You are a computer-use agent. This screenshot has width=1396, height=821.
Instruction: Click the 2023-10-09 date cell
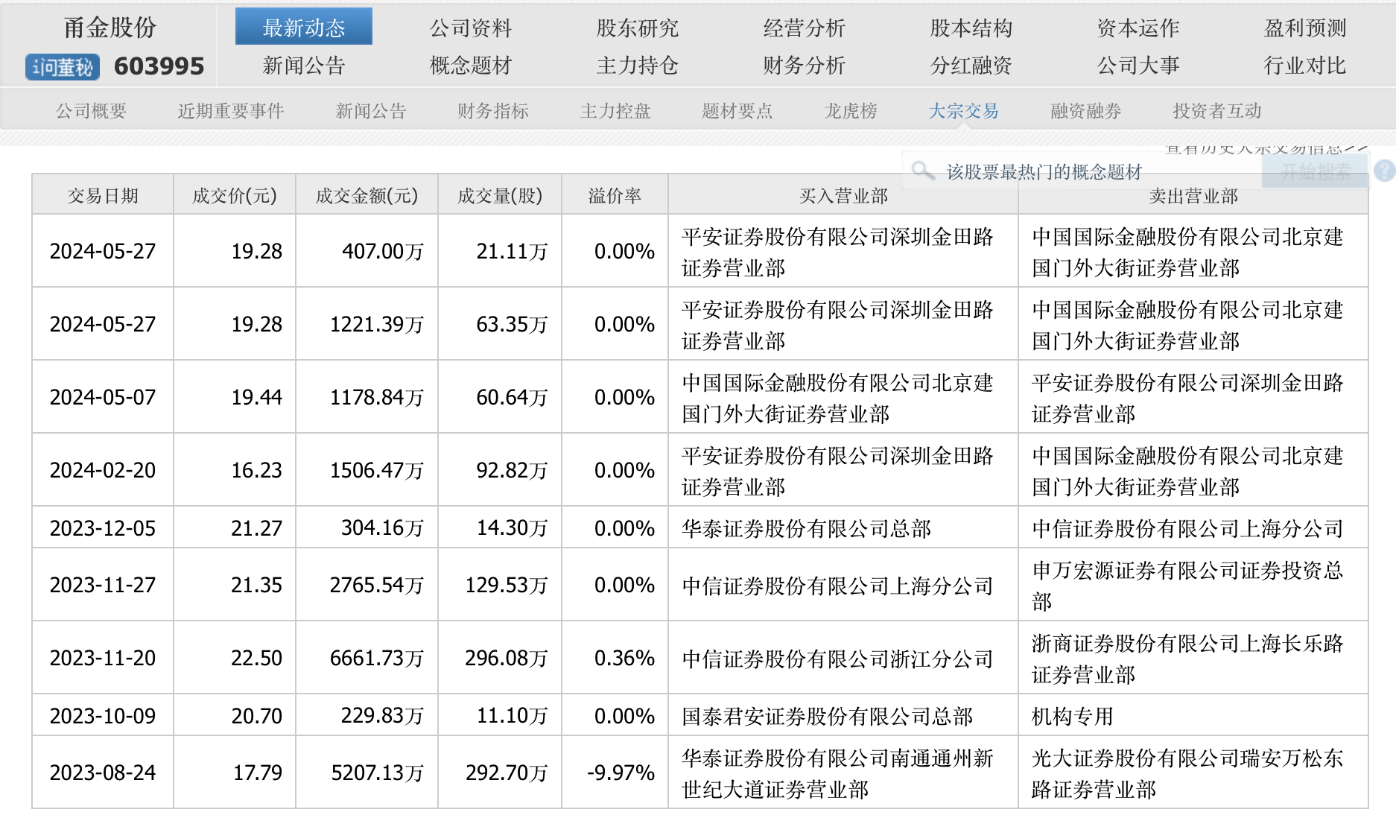pos(103,715)
